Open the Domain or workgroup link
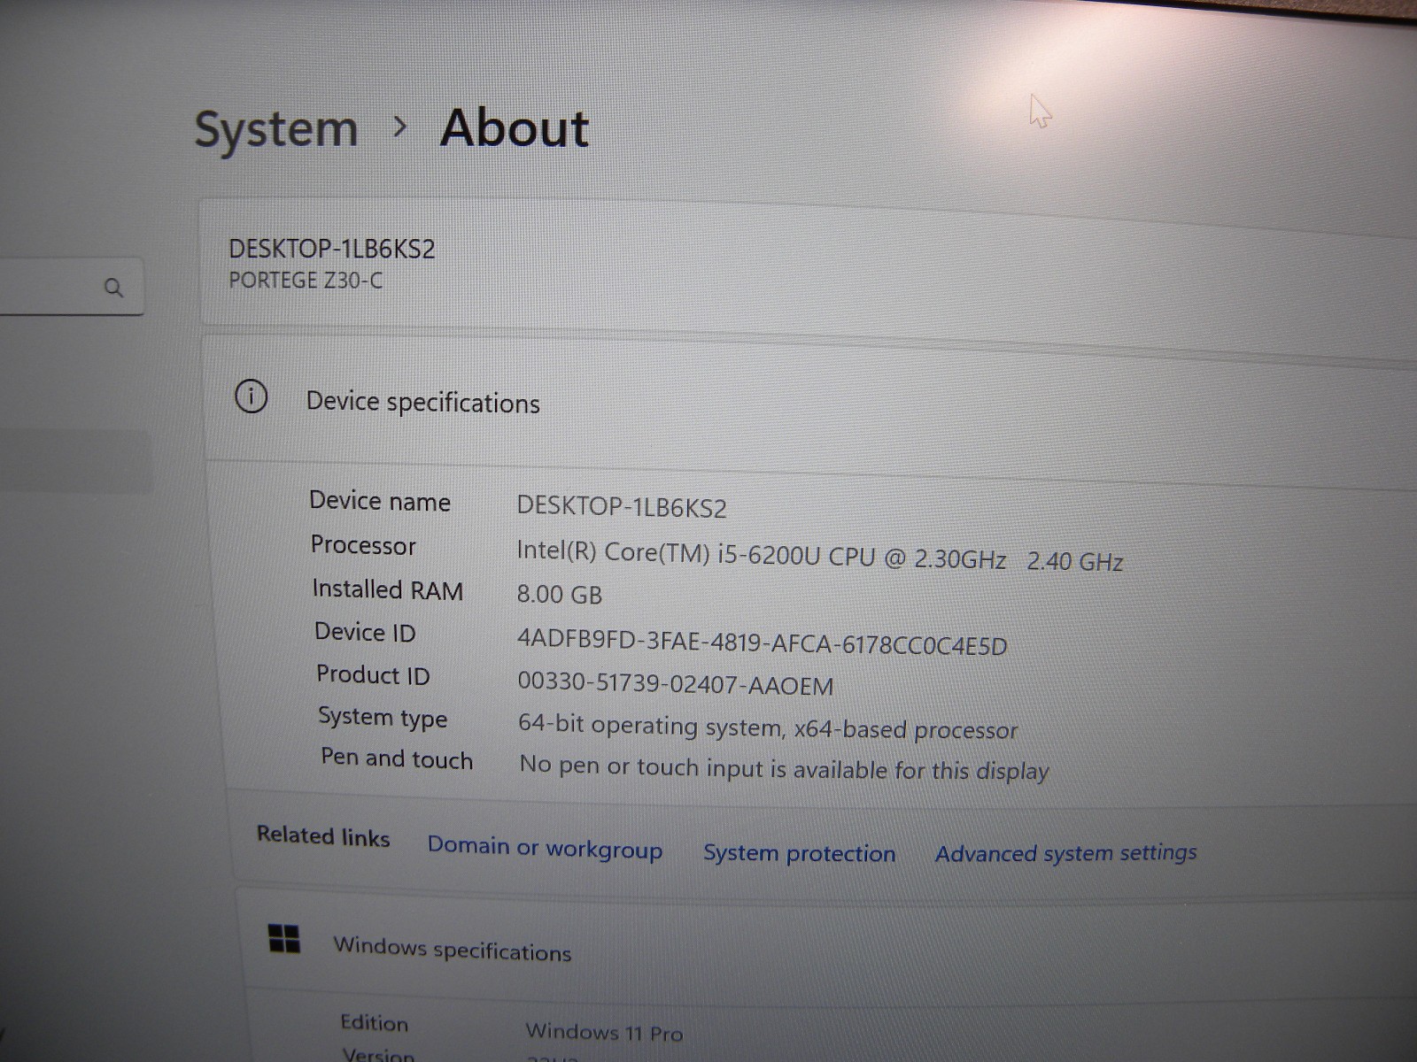This screenshot has height=1062, width=1417. [x=545, y=847]
